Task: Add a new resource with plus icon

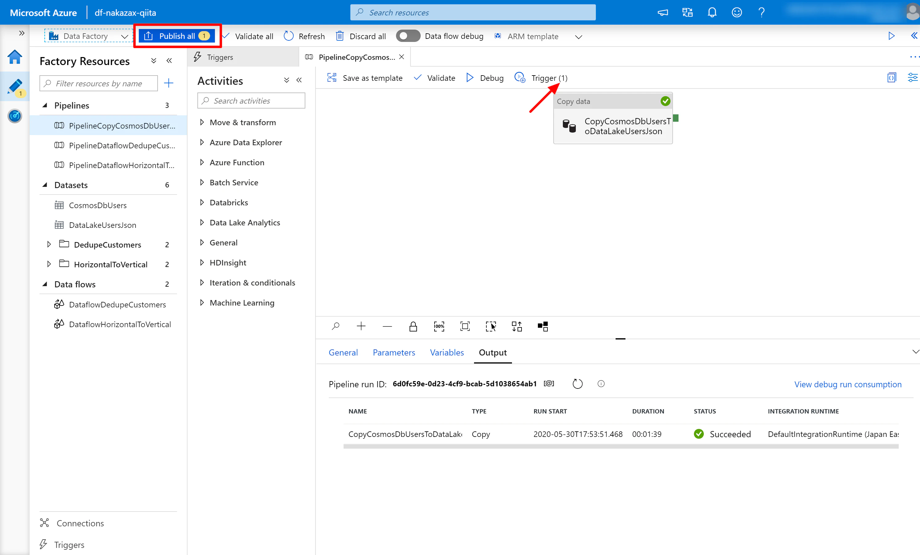Action: [169, 83]
